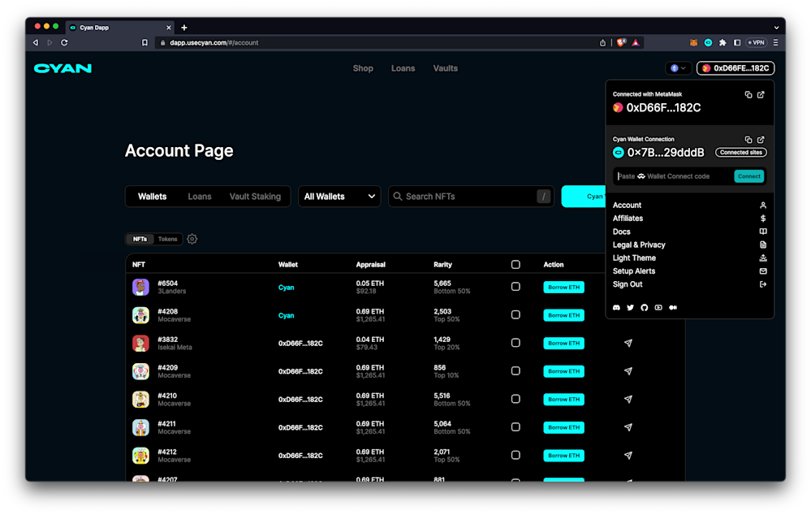
Task: Expand the All Wallets dropdown
Action: click(339, 197)
